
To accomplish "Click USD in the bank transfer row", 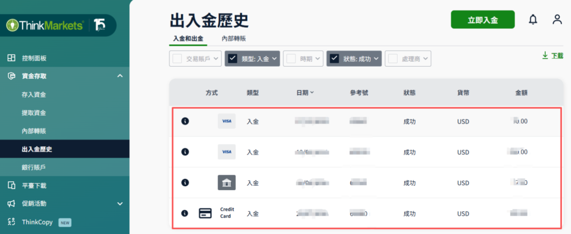I will click(x=463, y=183).
